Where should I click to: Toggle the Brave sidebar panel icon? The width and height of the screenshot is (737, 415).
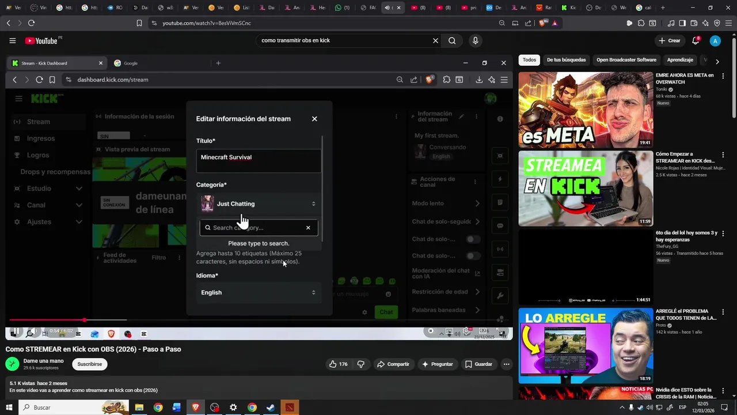[682, 23]
